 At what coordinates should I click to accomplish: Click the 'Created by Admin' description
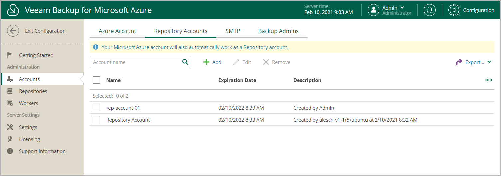coord(314,108)
